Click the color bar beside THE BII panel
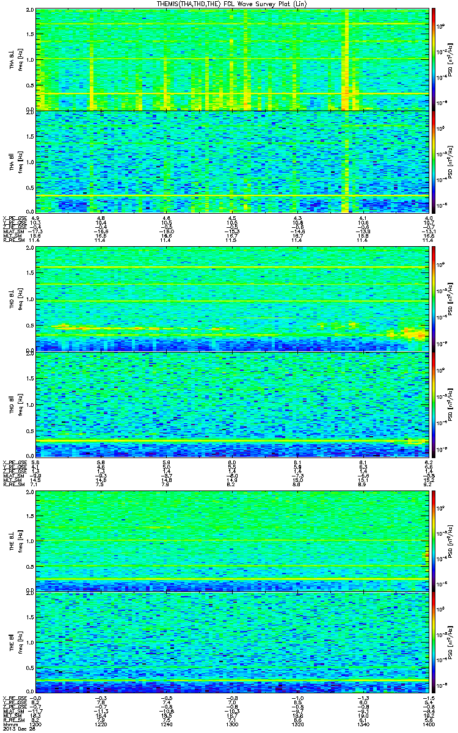The image size is (458, 733). coord(434,643)
